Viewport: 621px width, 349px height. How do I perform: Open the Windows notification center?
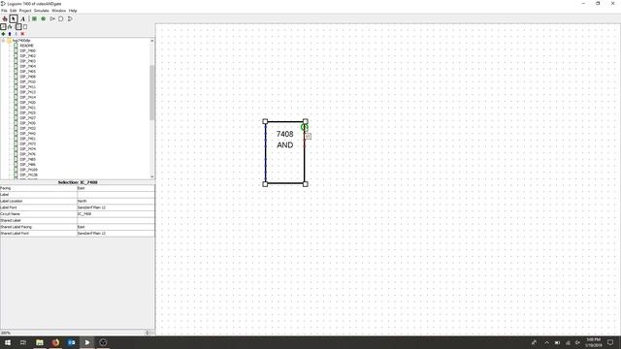point(610,342)
